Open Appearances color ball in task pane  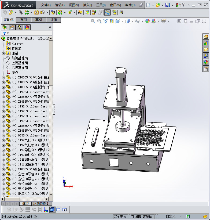(x=206, y=62)
